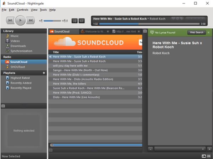Close the http://...me.html tab
213x159 pixels.
(139, 32)
